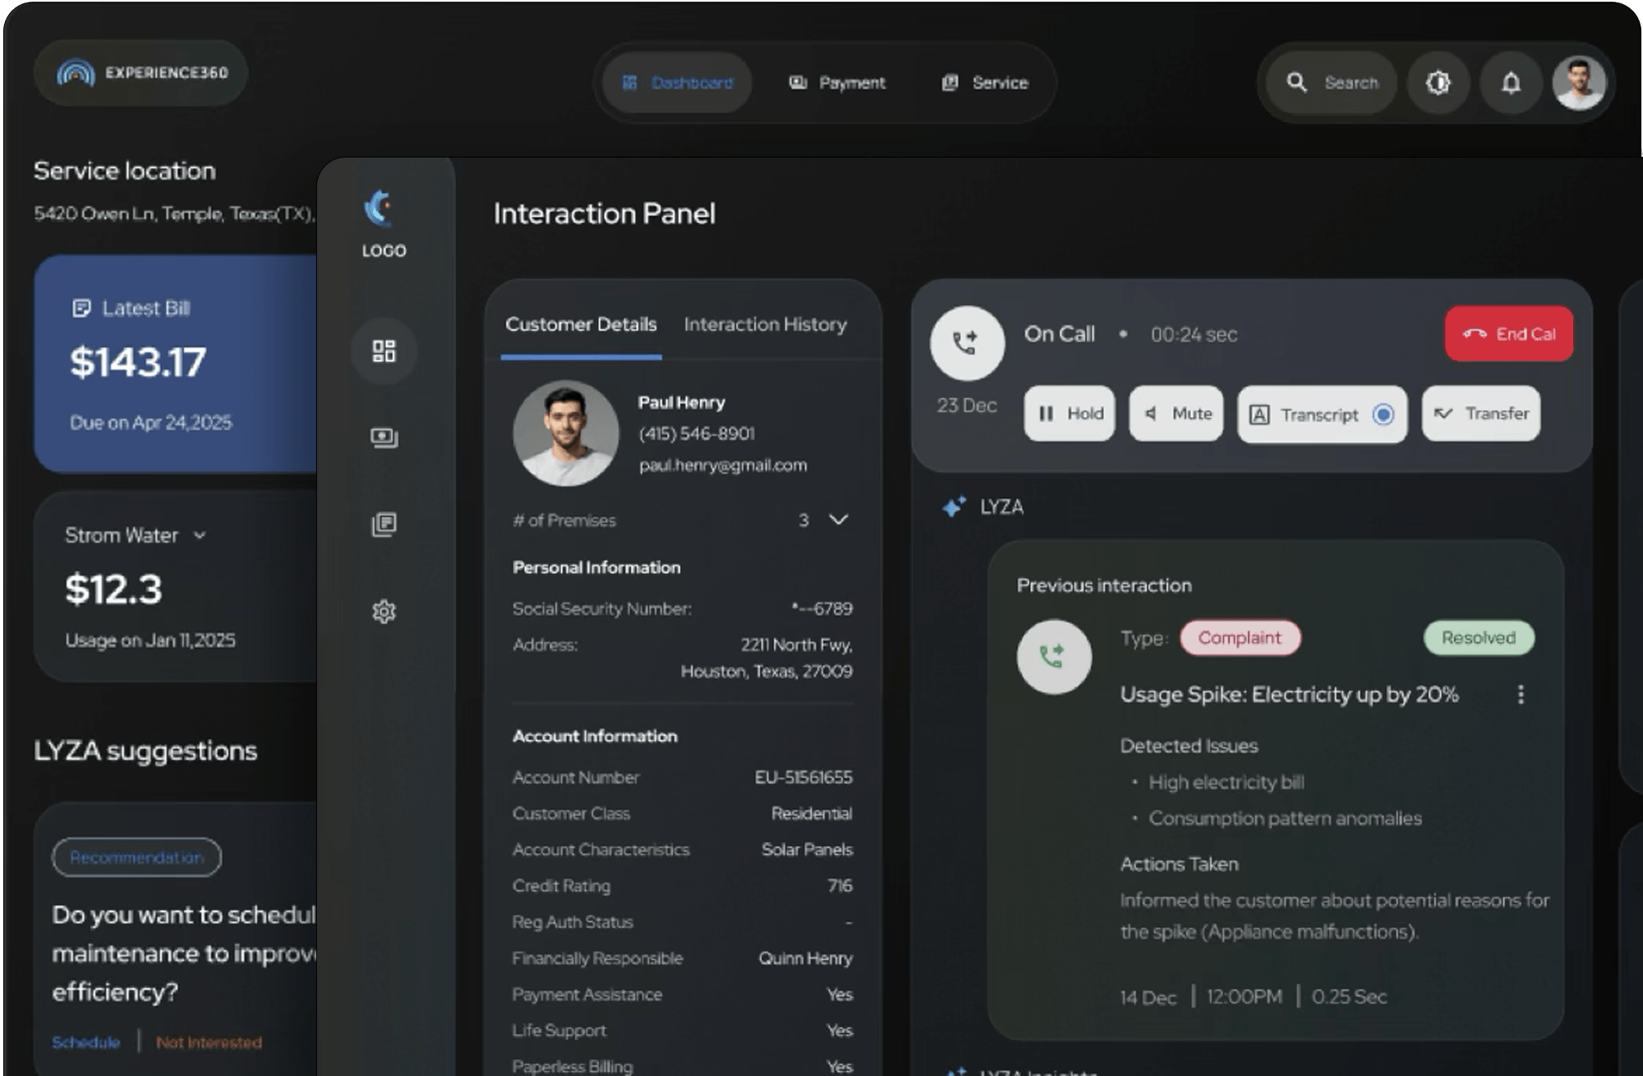Select the payments card icon in sidebar
The image size is (1643, 1076).
coord(384,438)
